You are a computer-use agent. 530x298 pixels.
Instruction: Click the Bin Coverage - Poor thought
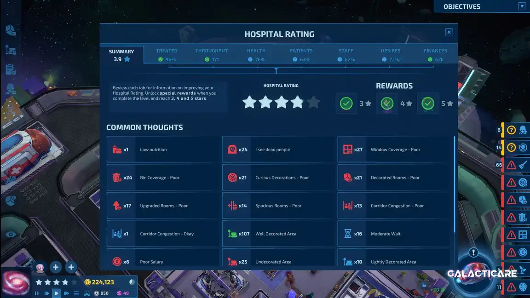coord(163,178)
